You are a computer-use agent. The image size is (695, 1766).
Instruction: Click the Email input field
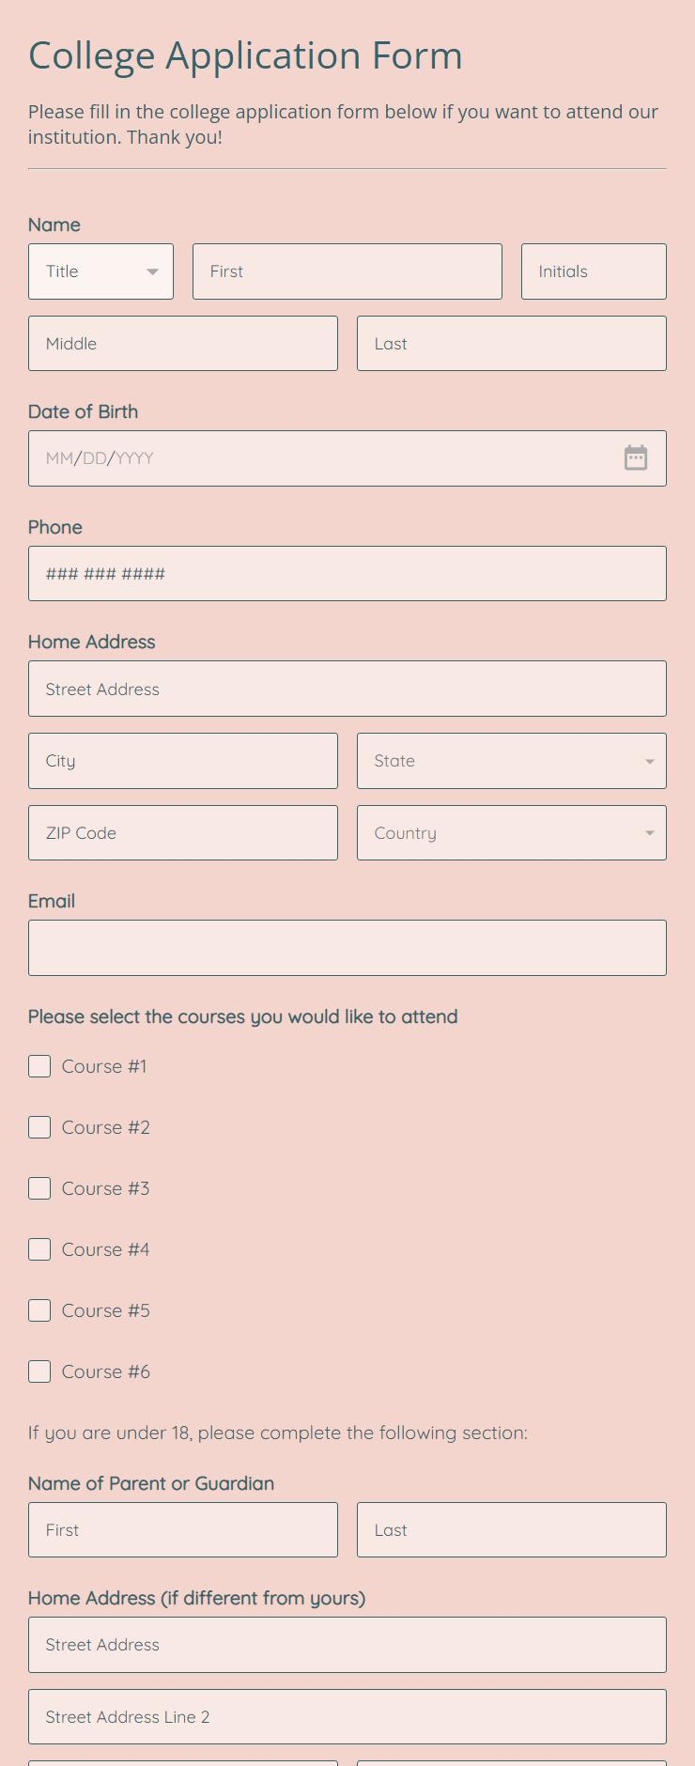tap(347, 947)
